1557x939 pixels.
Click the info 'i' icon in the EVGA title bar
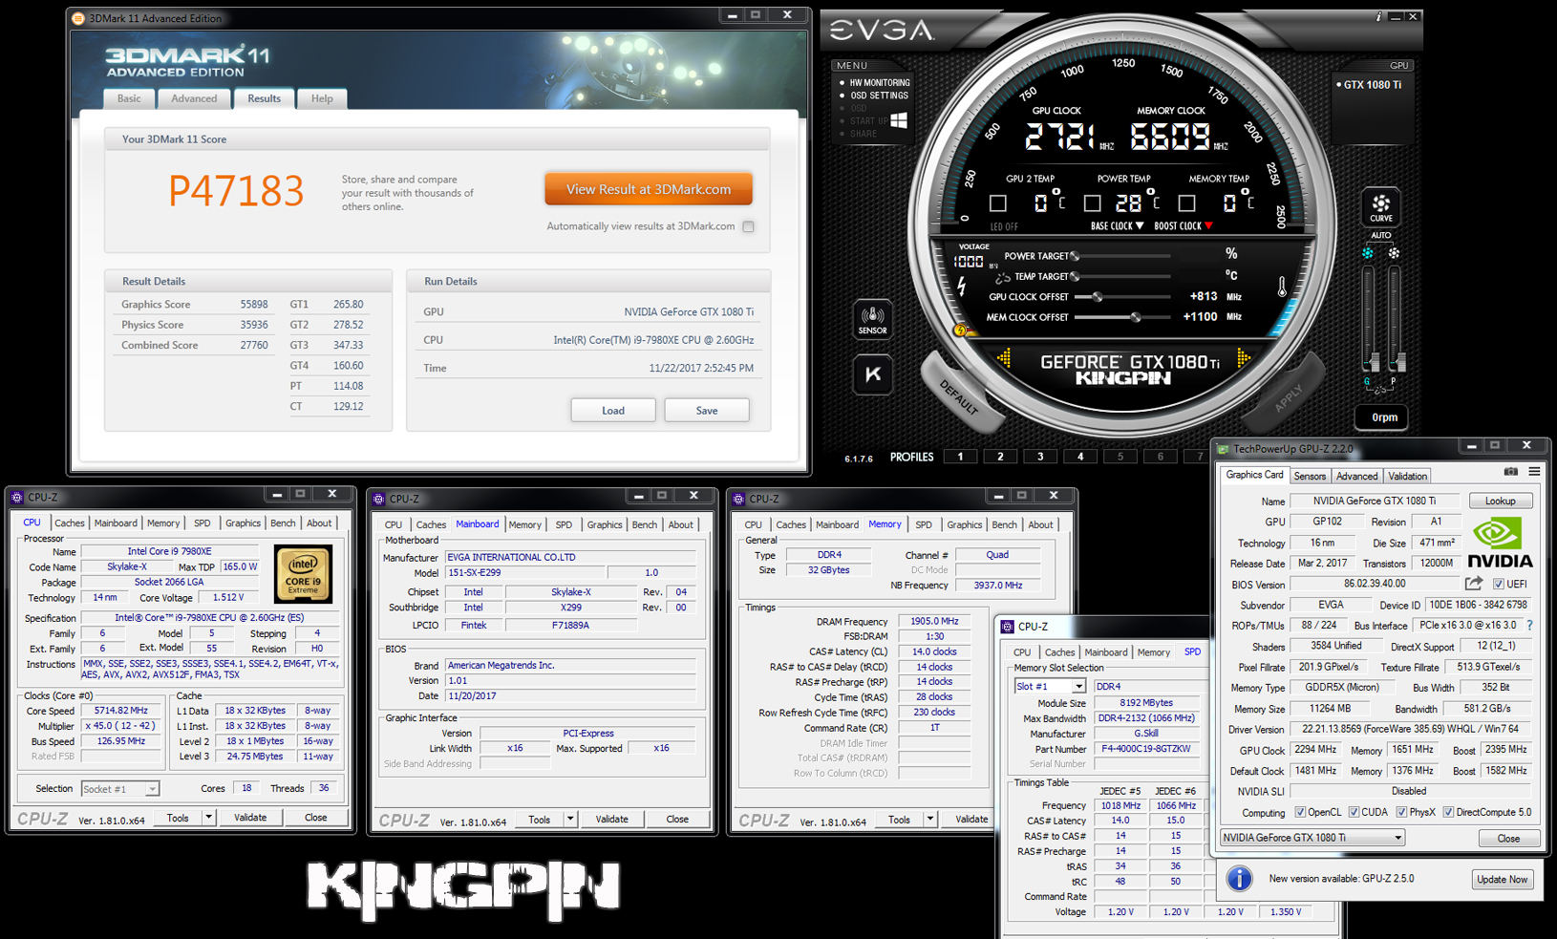1377,16
